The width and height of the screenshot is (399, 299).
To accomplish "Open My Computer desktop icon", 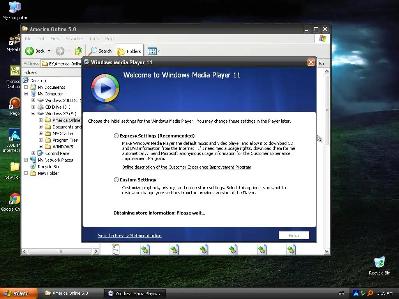I will [15, 11].
